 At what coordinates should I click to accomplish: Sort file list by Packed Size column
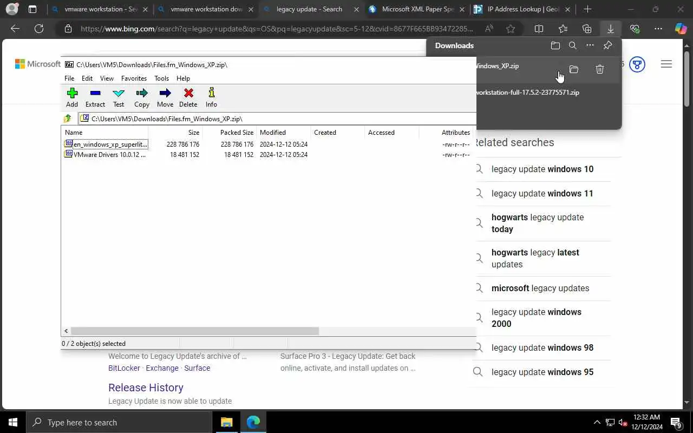[x=229, y=132]
